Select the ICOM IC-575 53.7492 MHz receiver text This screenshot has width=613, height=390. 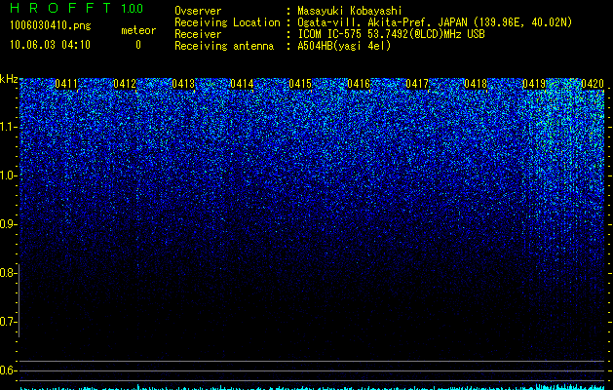click(391, 34)
